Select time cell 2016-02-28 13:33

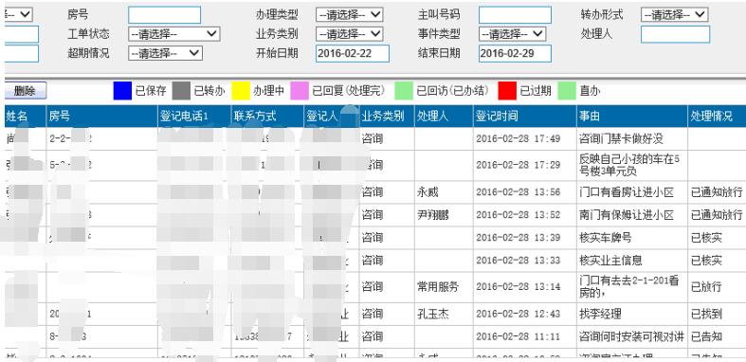coord(525,261)
